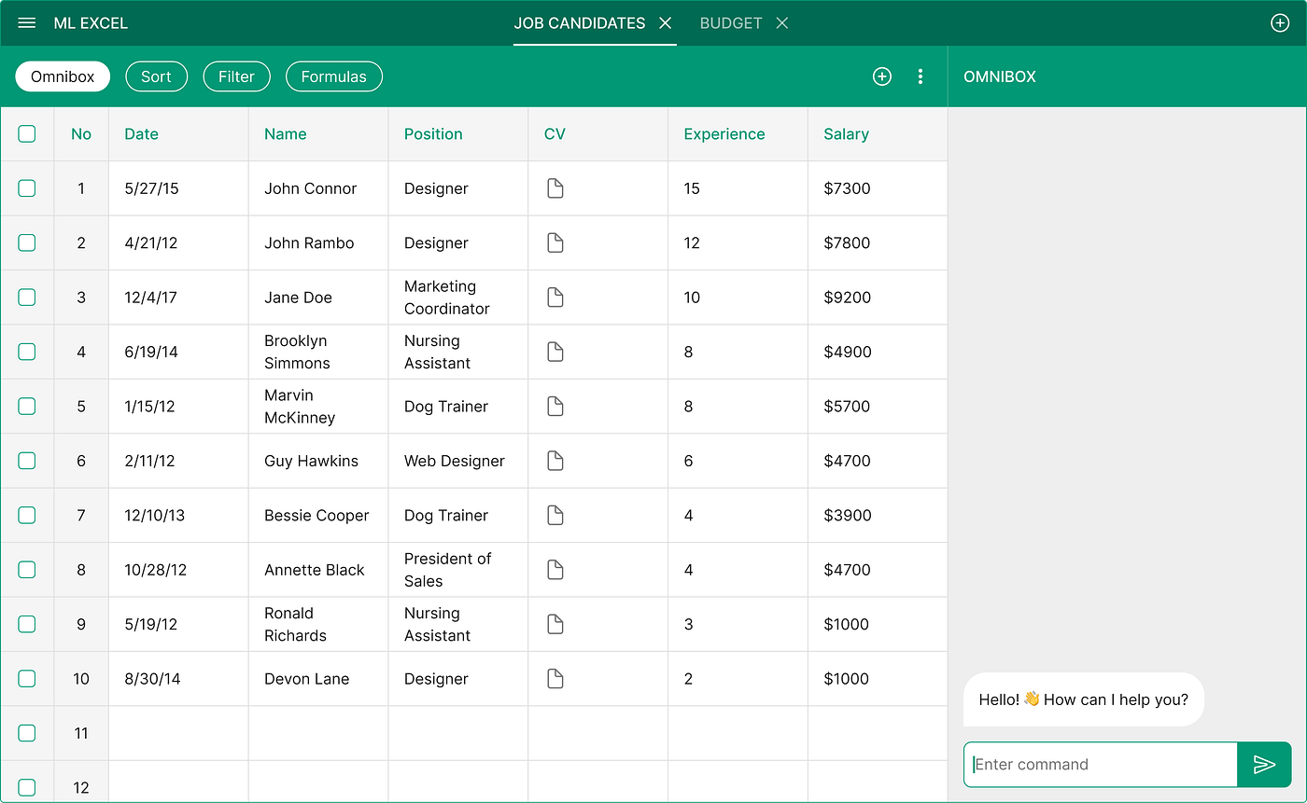The image size is (1307, 803).
Task: Open Jane Doe's CV file
Action: 555,297
